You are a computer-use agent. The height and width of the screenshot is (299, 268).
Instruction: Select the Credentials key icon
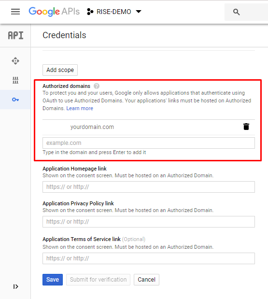pyautogui.click(x=15, y=100)
